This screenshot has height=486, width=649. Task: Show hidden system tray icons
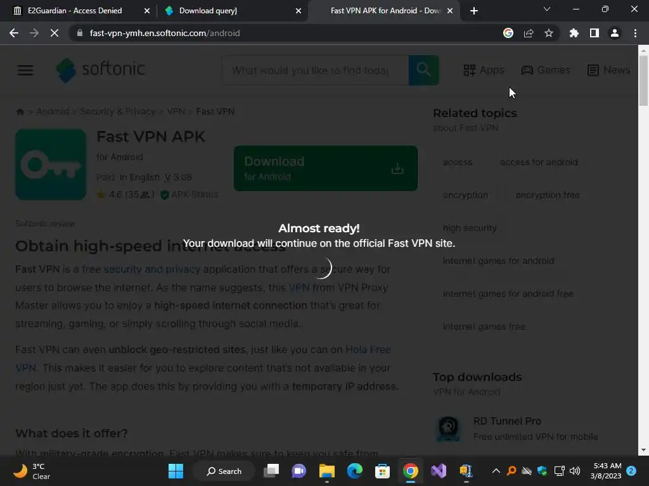(496, 471)
